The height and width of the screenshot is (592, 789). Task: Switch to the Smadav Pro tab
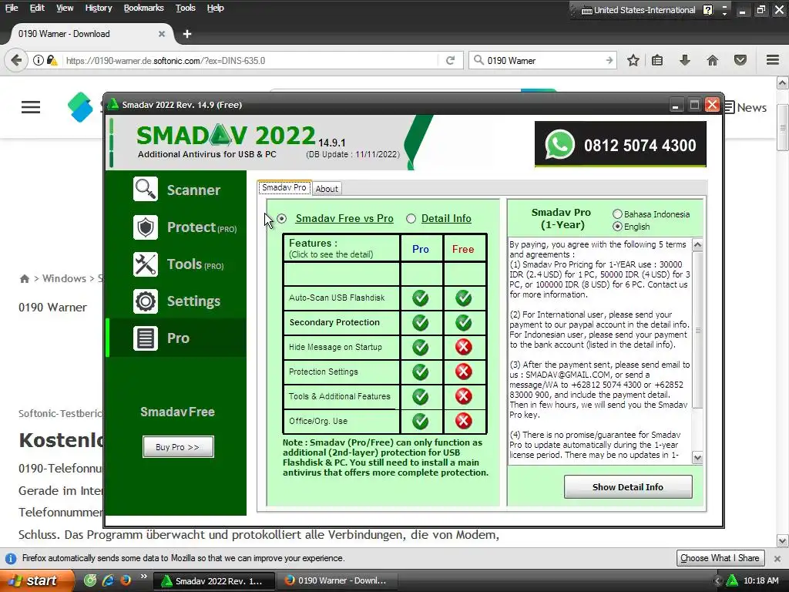pos(284,187)
